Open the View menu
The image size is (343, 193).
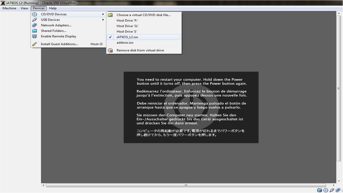point(24,8)
